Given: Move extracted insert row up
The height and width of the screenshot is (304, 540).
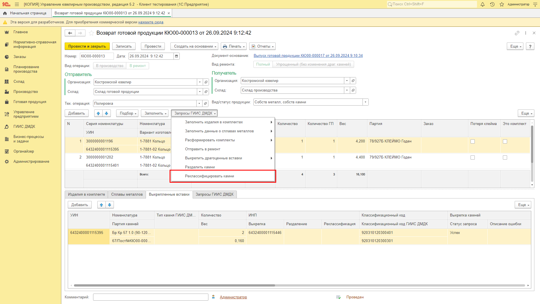Looking at the screenshot, I should [x=102, y=205].
